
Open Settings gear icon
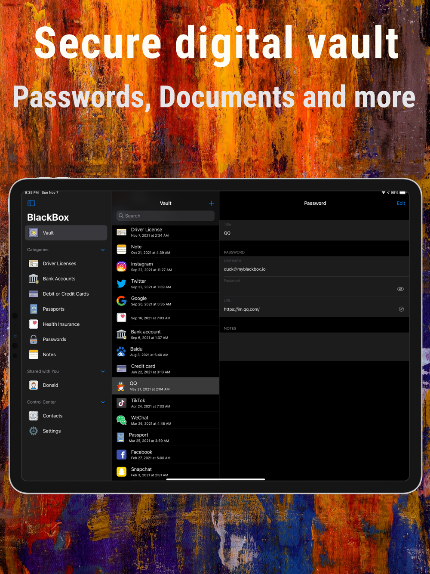click(x=34, y=431)
